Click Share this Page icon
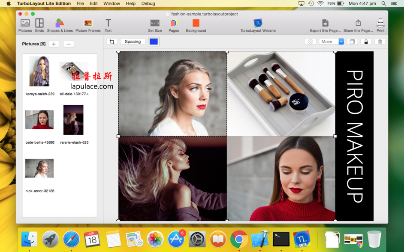 pos(358,26)
